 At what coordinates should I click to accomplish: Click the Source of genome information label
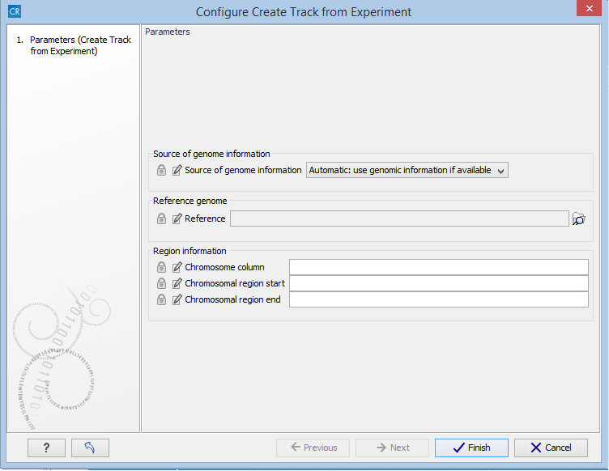point(243,170)
